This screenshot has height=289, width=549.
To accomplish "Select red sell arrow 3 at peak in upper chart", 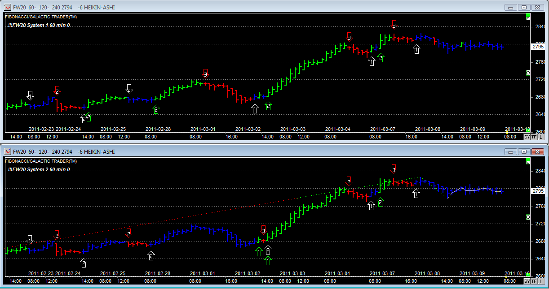I will pyautogui.click(x=394, y=25).
